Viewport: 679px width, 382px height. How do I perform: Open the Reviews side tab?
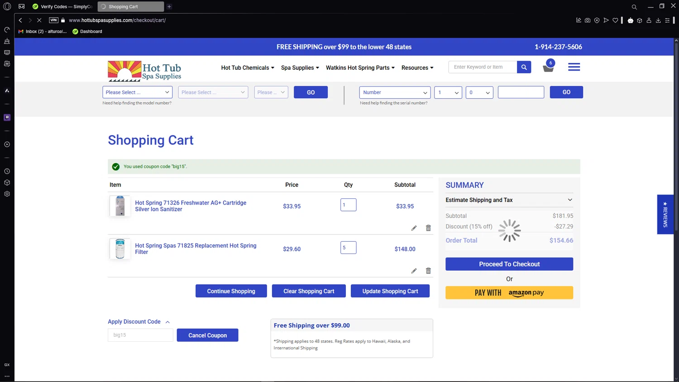click(x=665, y=215)
